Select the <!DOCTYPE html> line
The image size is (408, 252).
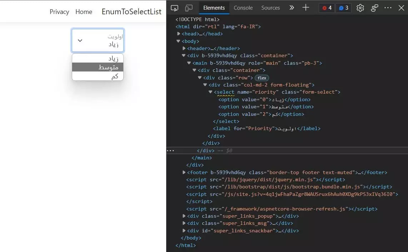pos(198,19)
